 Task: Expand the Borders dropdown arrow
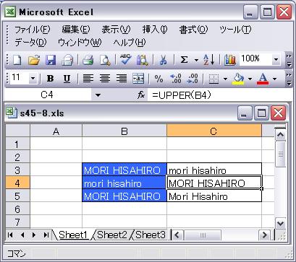225,79
